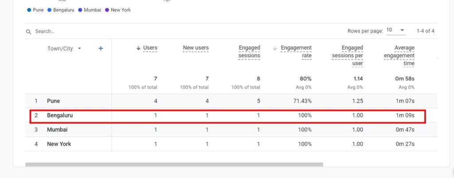
Task: Open the Rows per page dropdown
Action: point(395,31)
